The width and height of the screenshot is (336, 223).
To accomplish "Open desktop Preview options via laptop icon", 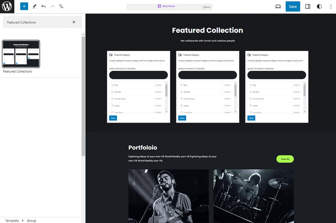I will [x=277, y=6].
